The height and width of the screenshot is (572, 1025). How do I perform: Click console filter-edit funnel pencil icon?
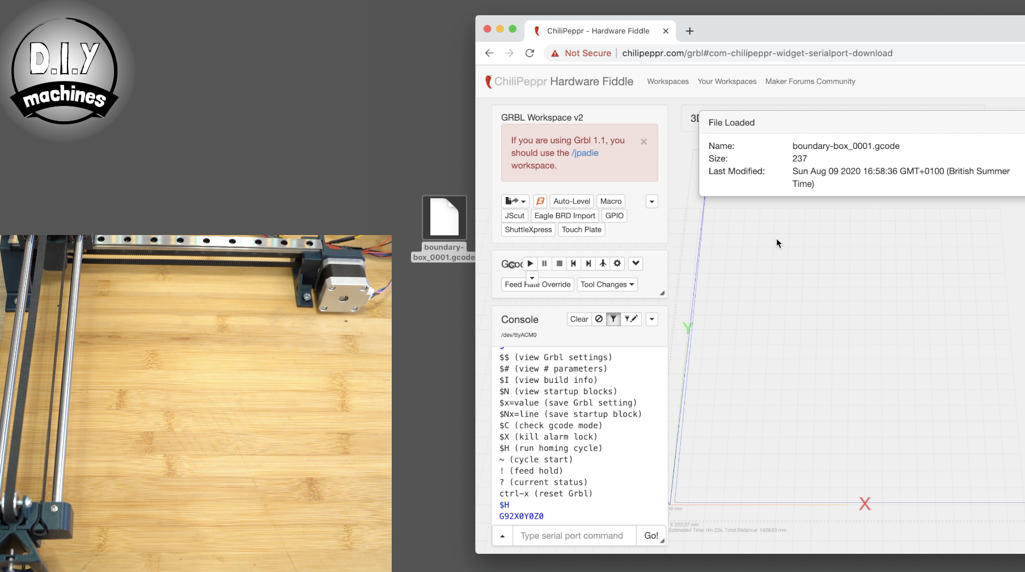coord(631,319)
